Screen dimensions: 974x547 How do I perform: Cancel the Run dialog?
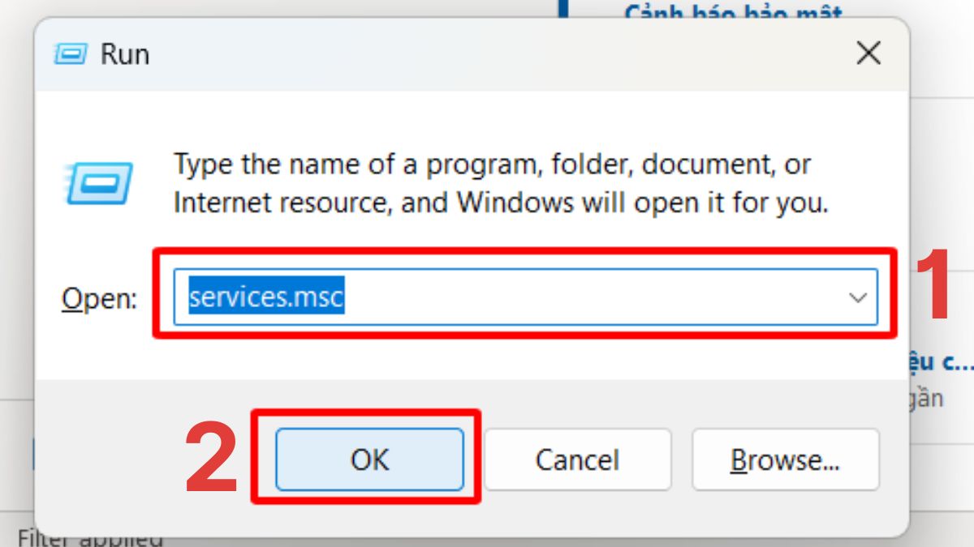pos(577,460)
